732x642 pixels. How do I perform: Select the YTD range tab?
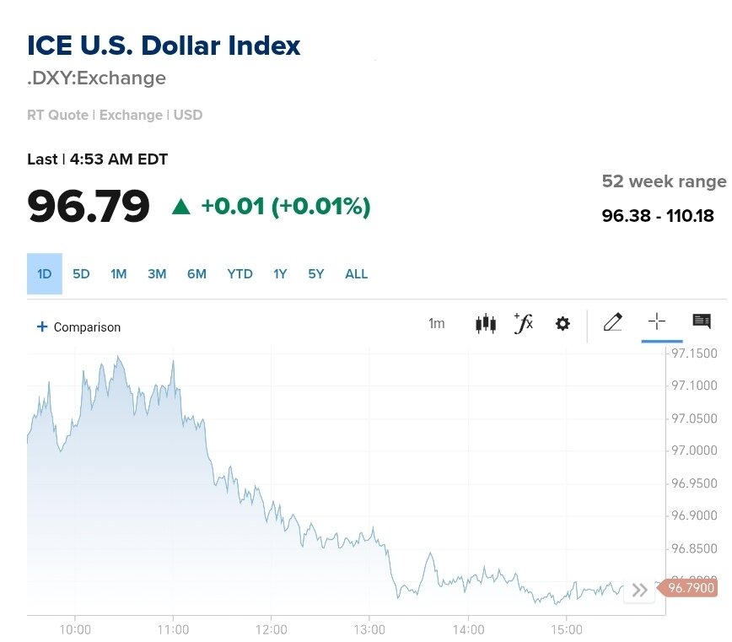tap(240, 273)
